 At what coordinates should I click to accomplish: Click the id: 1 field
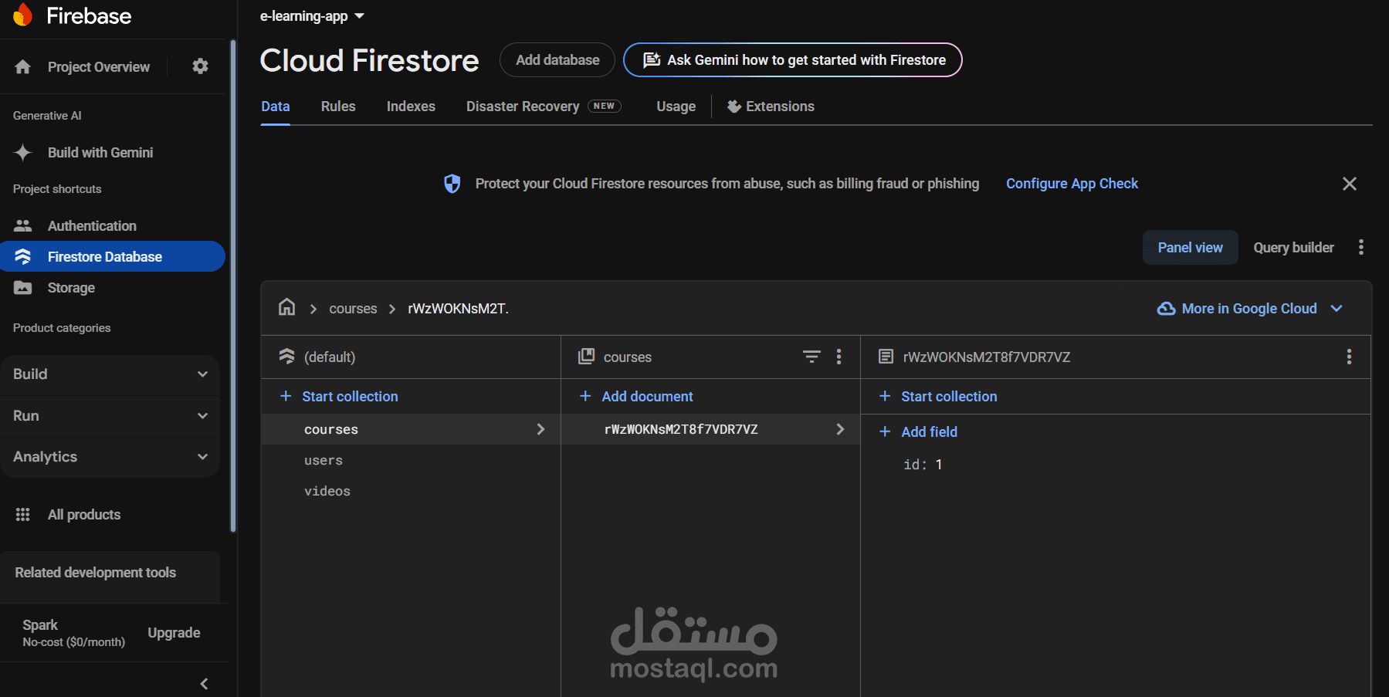[923, 465]
